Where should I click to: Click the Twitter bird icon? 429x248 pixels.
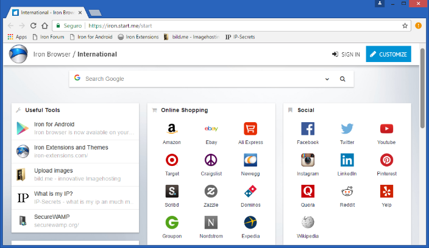347,128
